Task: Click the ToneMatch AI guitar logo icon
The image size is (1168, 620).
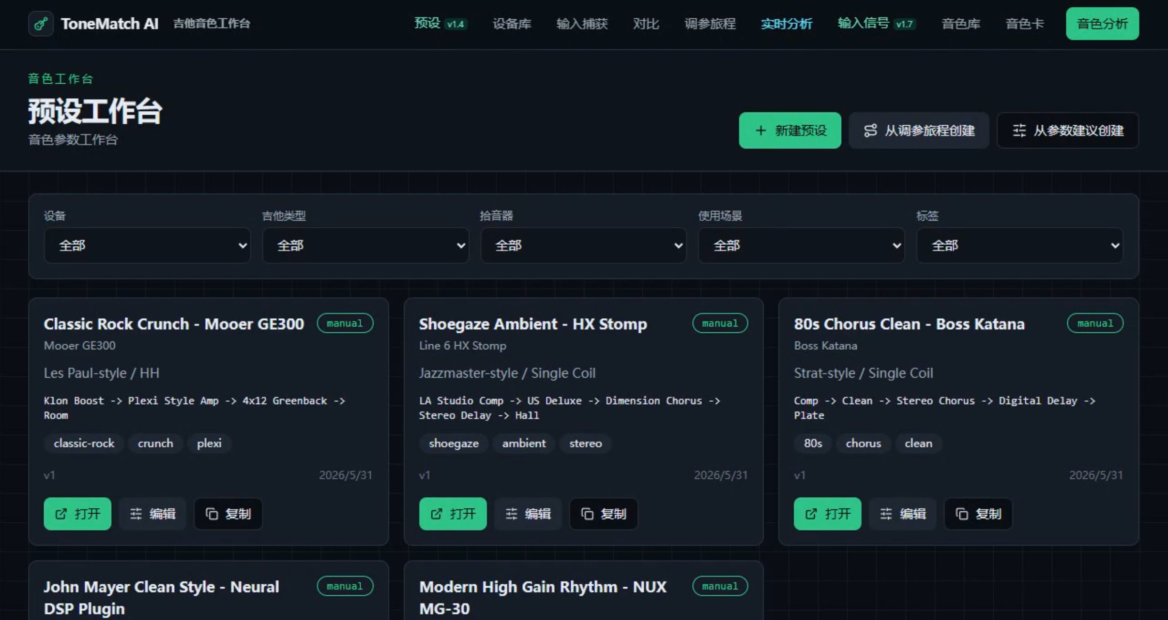Action: point(41,24)
